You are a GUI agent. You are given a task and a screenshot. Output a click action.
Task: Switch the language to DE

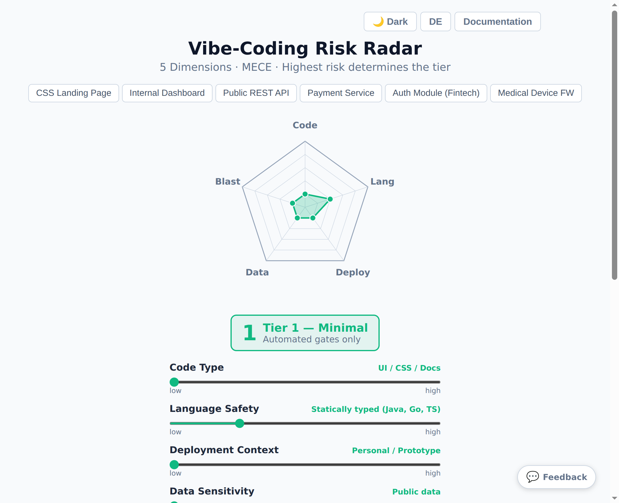click(x=435, y=21)
